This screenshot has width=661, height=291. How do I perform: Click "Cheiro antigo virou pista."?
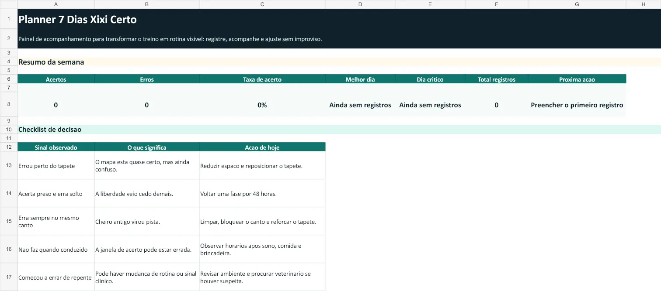[147, 221]
